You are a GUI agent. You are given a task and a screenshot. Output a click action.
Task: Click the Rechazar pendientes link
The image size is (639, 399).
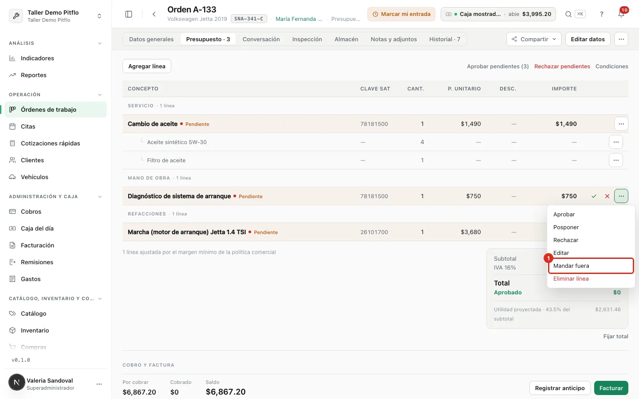pyautogui.click(x=562, y=66)
